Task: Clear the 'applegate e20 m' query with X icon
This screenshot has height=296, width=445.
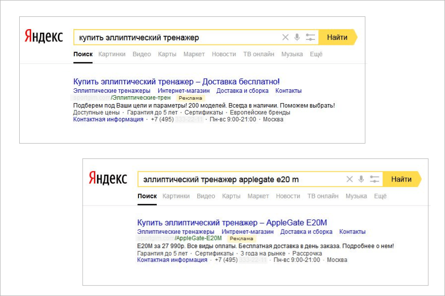Action: click(x=350, y=179)
